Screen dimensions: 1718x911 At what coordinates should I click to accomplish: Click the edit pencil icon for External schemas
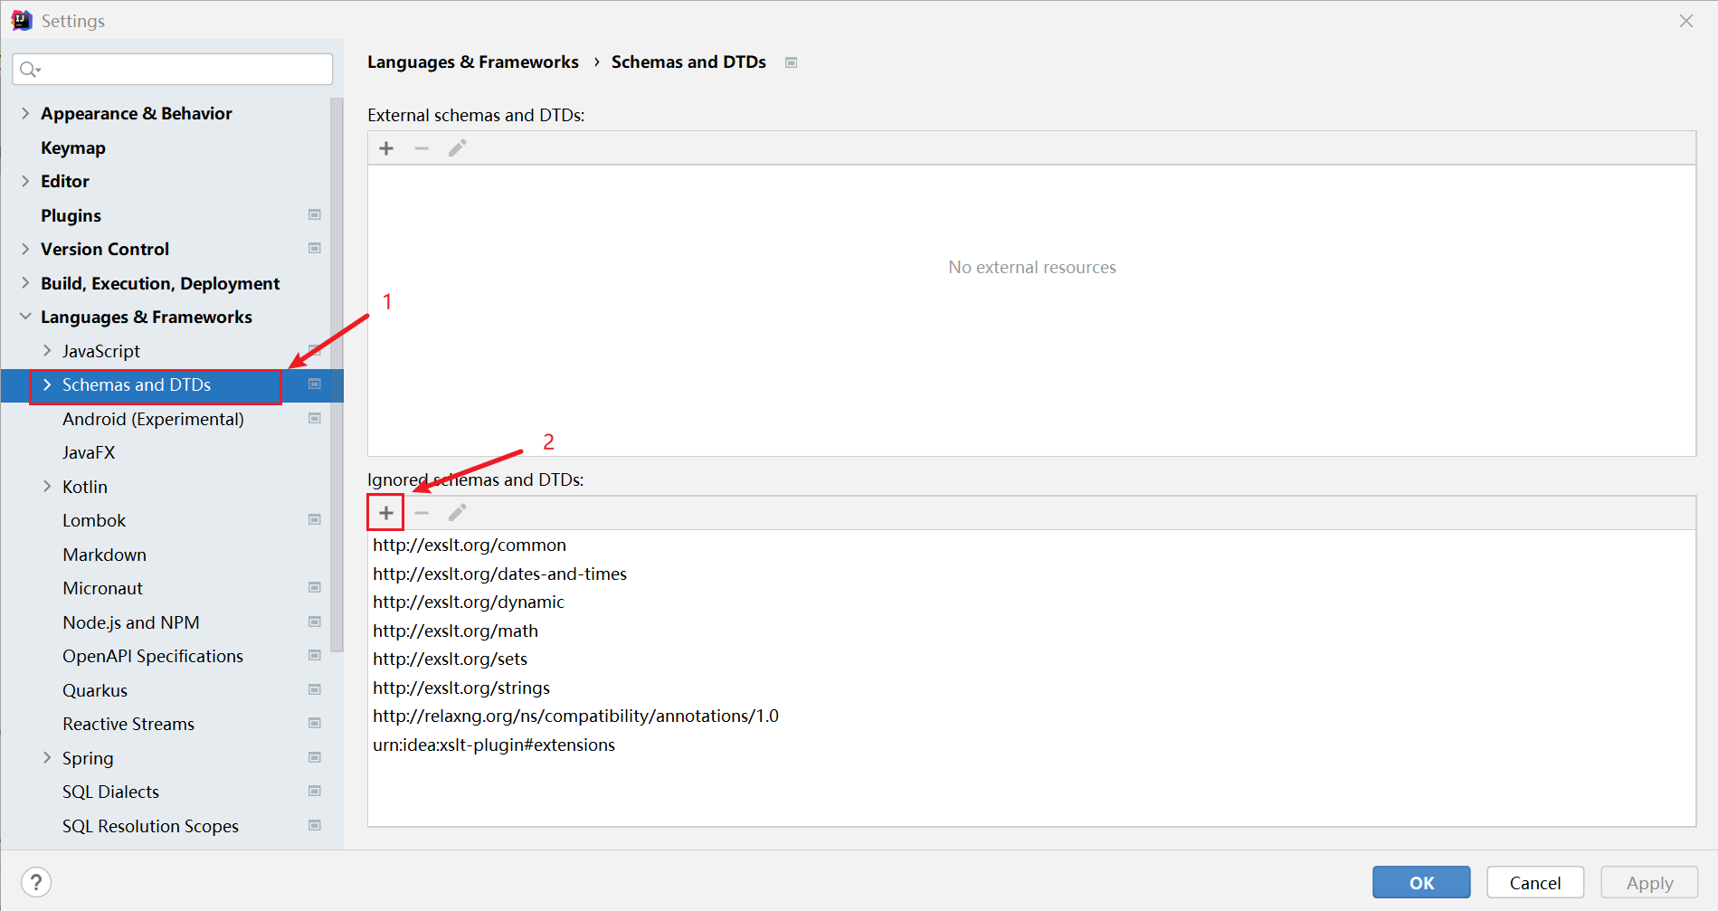[x=457, y=147]
